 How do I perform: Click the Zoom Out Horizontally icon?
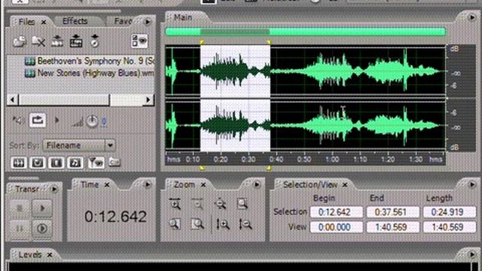197,204
